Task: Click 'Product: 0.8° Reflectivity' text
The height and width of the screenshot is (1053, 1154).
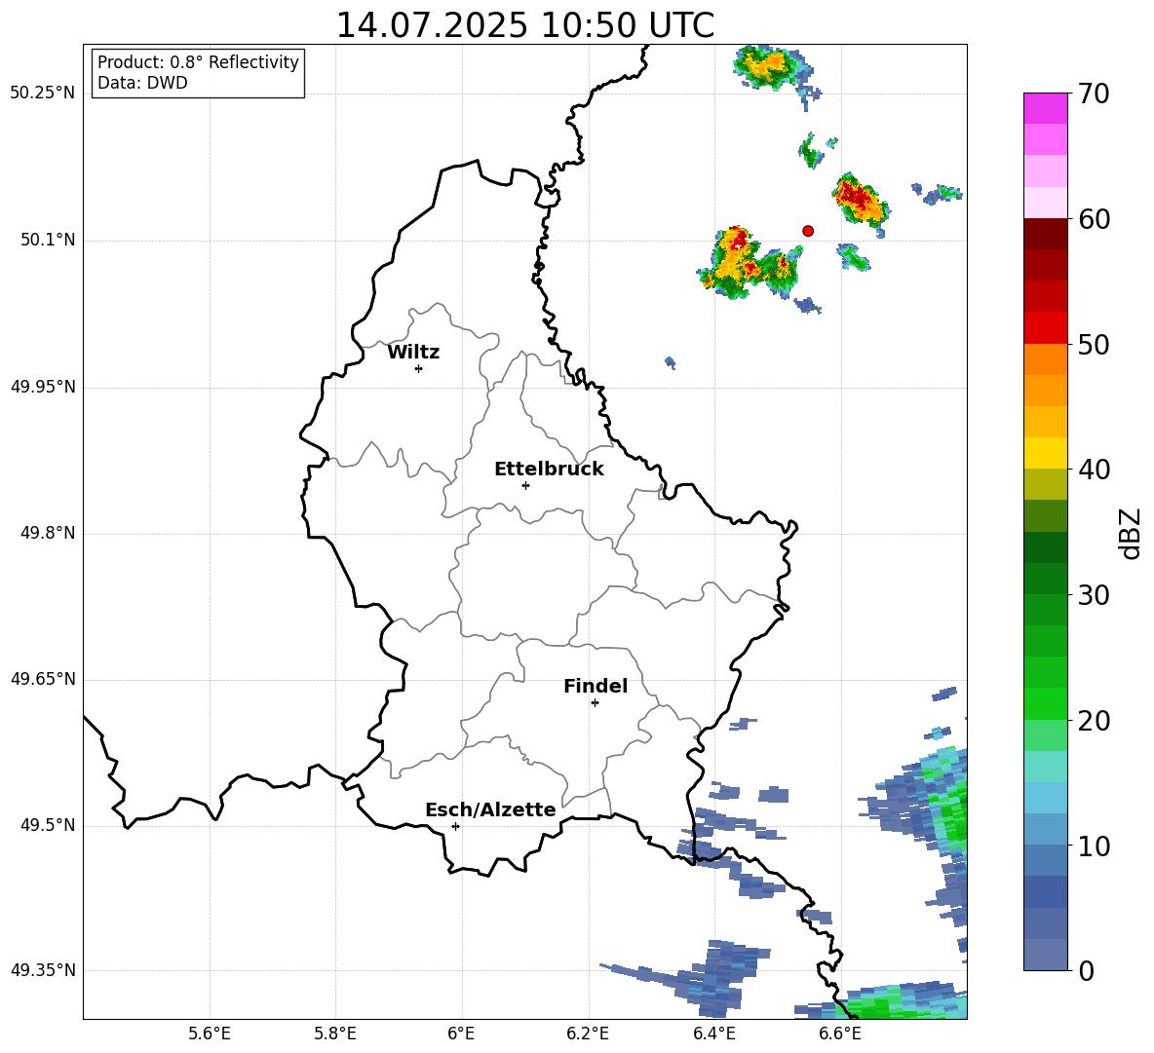Action: (198, 62)
